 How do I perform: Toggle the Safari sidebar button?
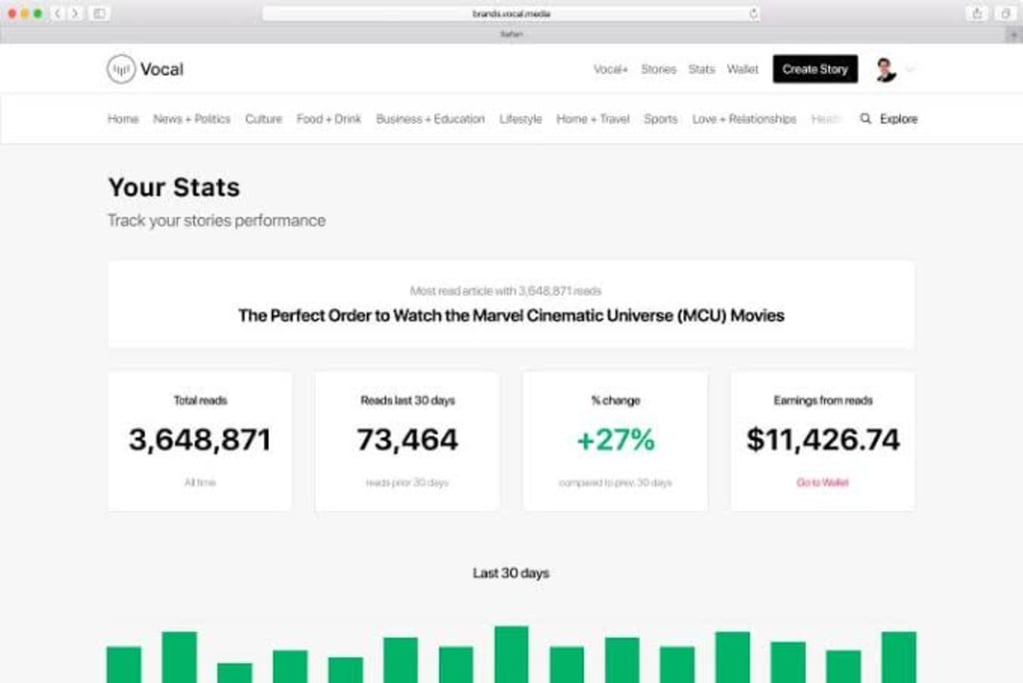[99, 13]
